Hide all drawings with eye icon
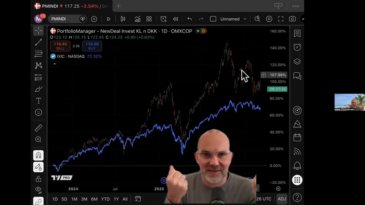 pyautogui.click(x=38, y=190)
